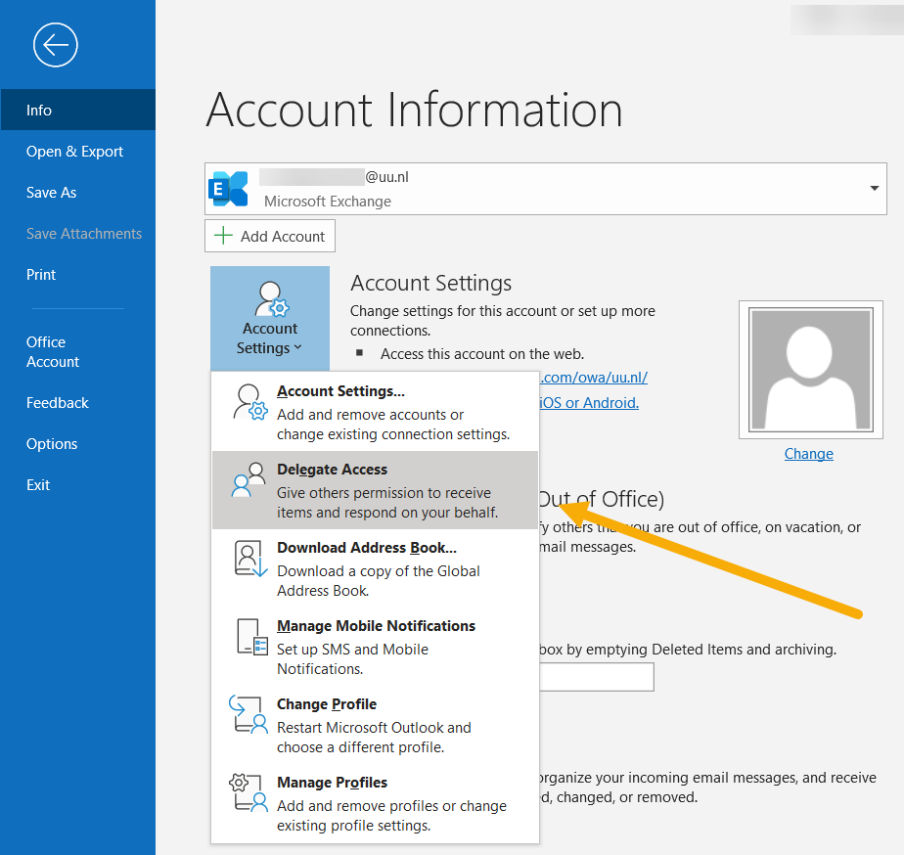This screenshot has height=855, width=904.
Task: Open the Open & Export page
Action: coord(78,151)
